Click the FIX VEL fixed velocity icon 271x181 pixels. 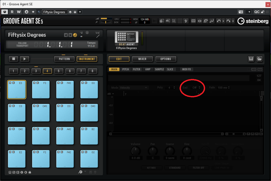tap(174, 21)
